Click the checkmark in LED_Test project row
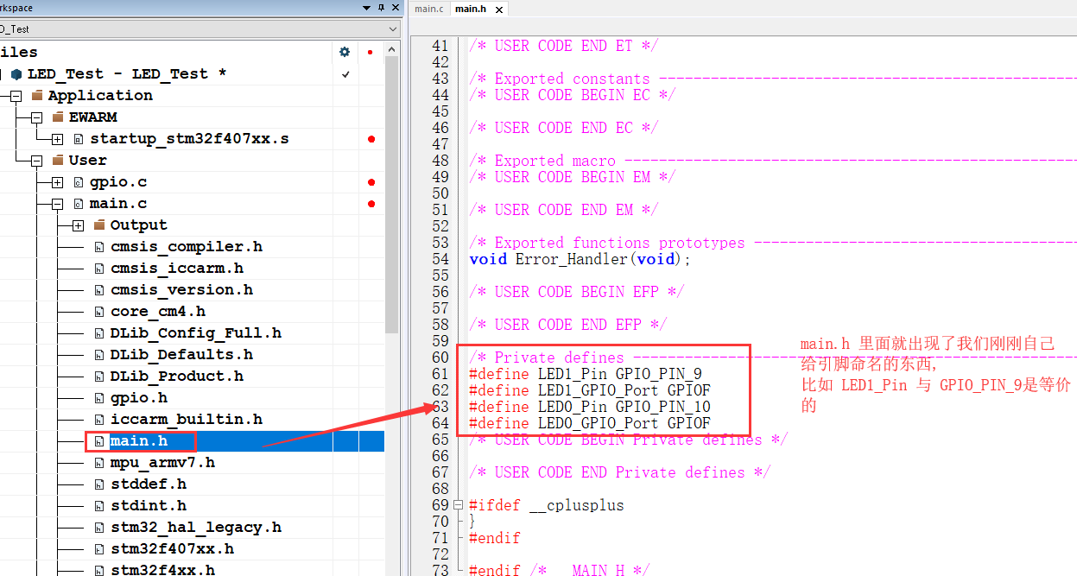This screenshot has width=1077, height=576. tap(345, 74)
